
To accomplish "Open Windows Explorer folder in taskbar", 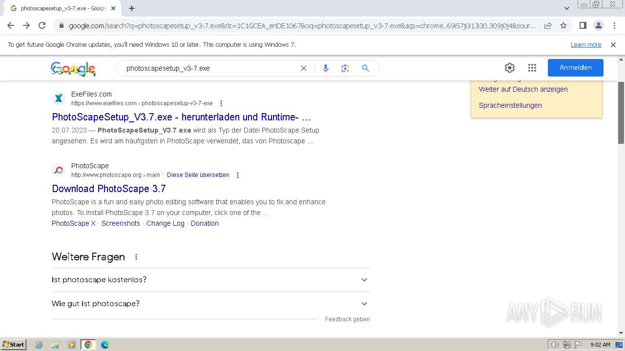I will (x=55, y=345).
